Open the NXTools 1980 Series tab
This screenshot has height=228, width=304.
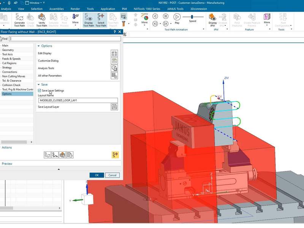pos(147,9)
